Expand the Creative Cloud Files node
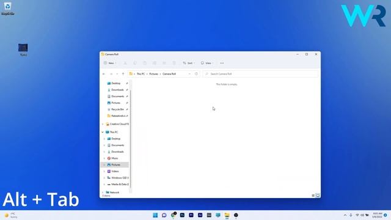 103,124
